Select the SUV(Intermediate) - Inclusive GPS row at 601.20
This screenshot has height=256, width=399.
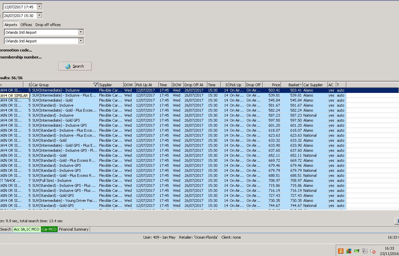point(173,125)
